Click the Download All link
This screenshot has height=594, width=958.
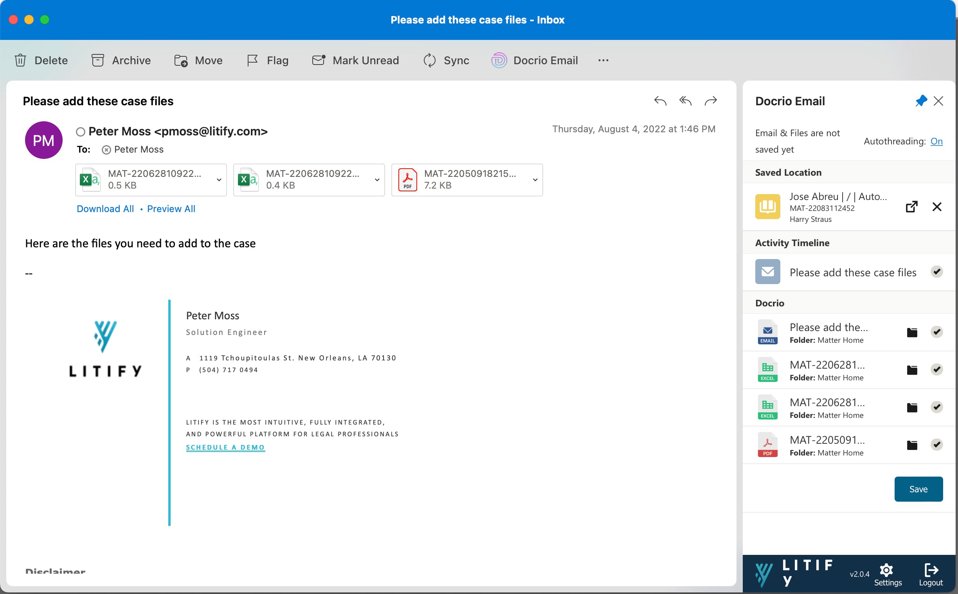[x=105, y=209]
